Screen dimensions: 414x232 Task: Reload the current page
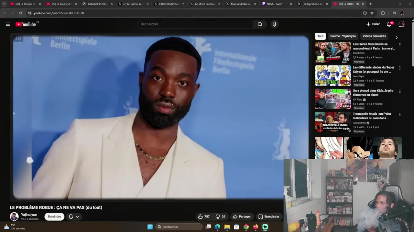20,13
